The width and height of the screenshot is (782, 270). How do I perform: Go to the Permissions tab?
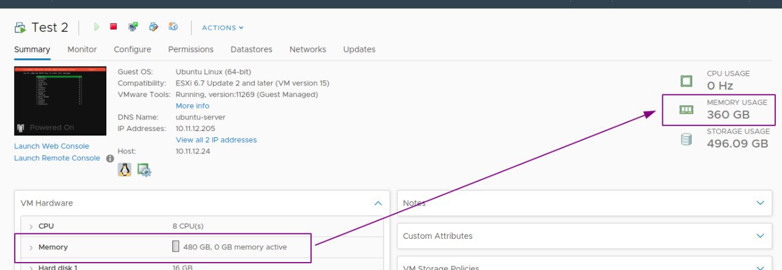[x=191, y=49]
